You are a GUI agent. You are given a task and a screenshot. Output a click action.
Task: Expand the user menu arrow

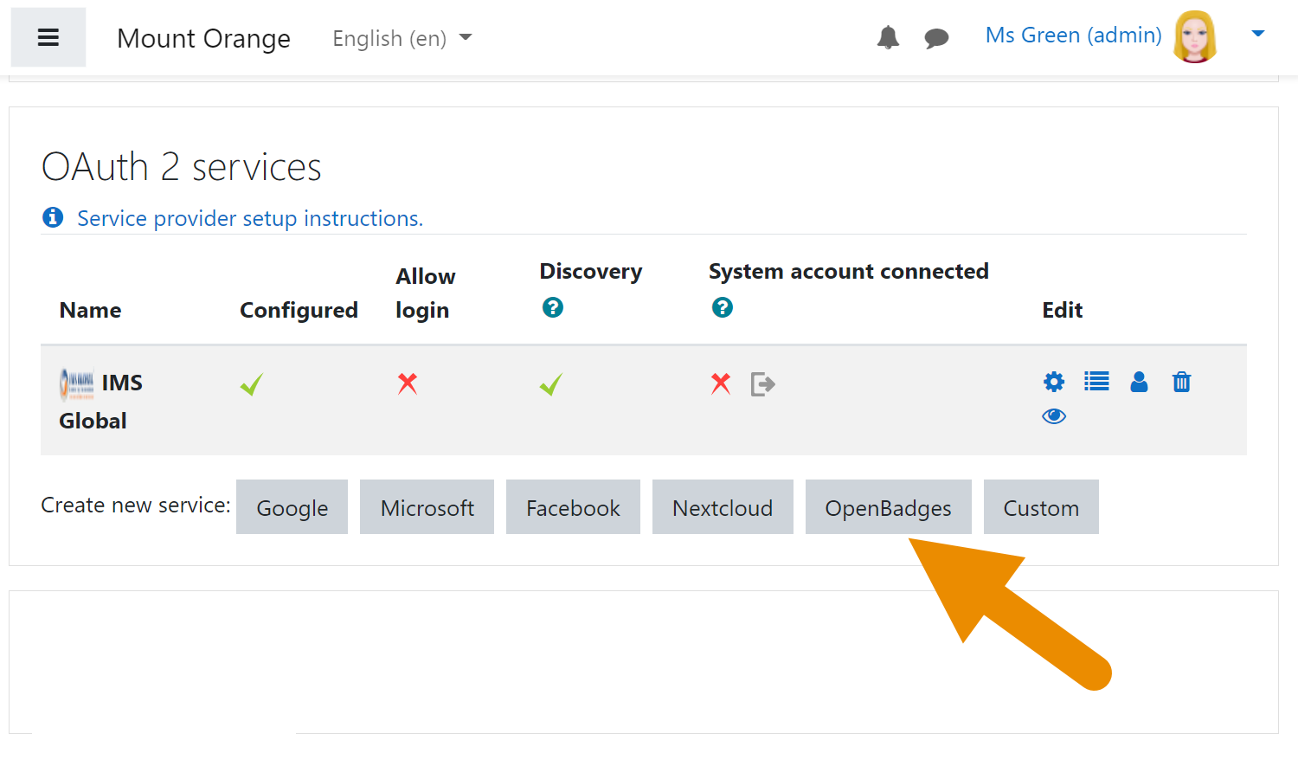pos(1258,34)
